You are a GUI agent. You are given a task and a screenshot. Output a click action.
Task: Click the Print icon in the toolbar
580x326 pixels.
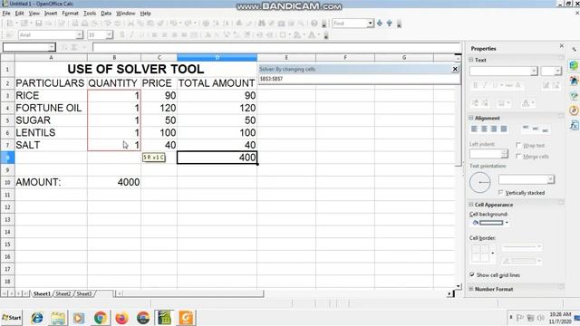click(84, 24)
